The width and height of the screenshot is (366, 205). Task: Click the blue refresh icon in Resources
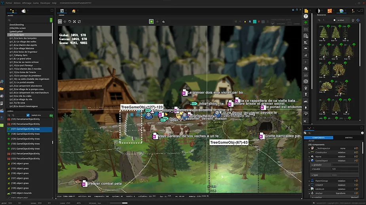pyautogui.click(x=358, y=20)
